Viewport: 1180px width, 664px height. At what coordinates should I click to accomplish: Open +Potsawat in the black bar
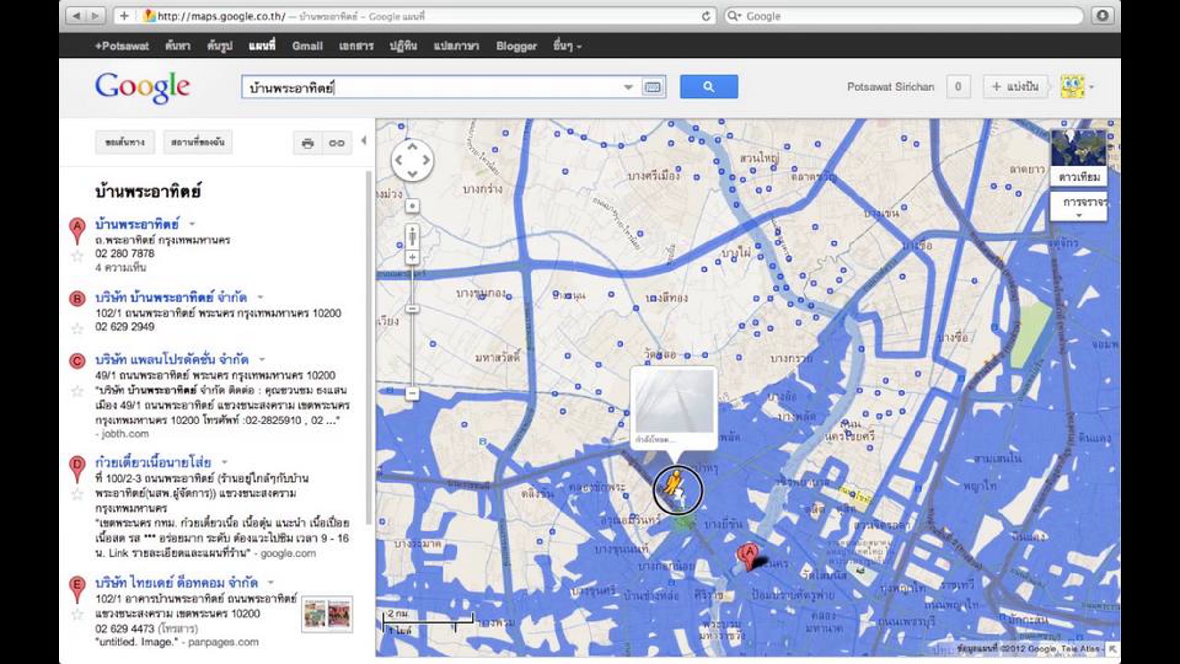[122, 46]
